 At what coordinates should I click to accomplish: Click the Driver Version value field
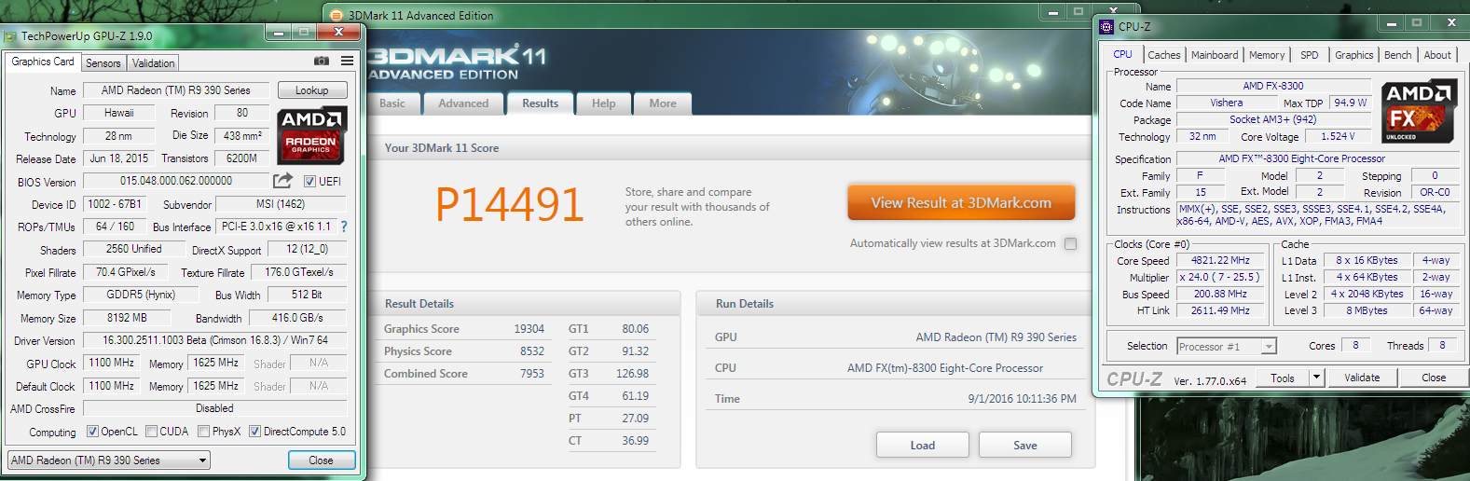pos(215,340)
